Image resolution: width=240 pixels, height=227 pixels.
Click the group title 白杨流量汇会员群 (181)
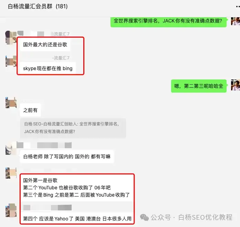[x=38, y=7]
